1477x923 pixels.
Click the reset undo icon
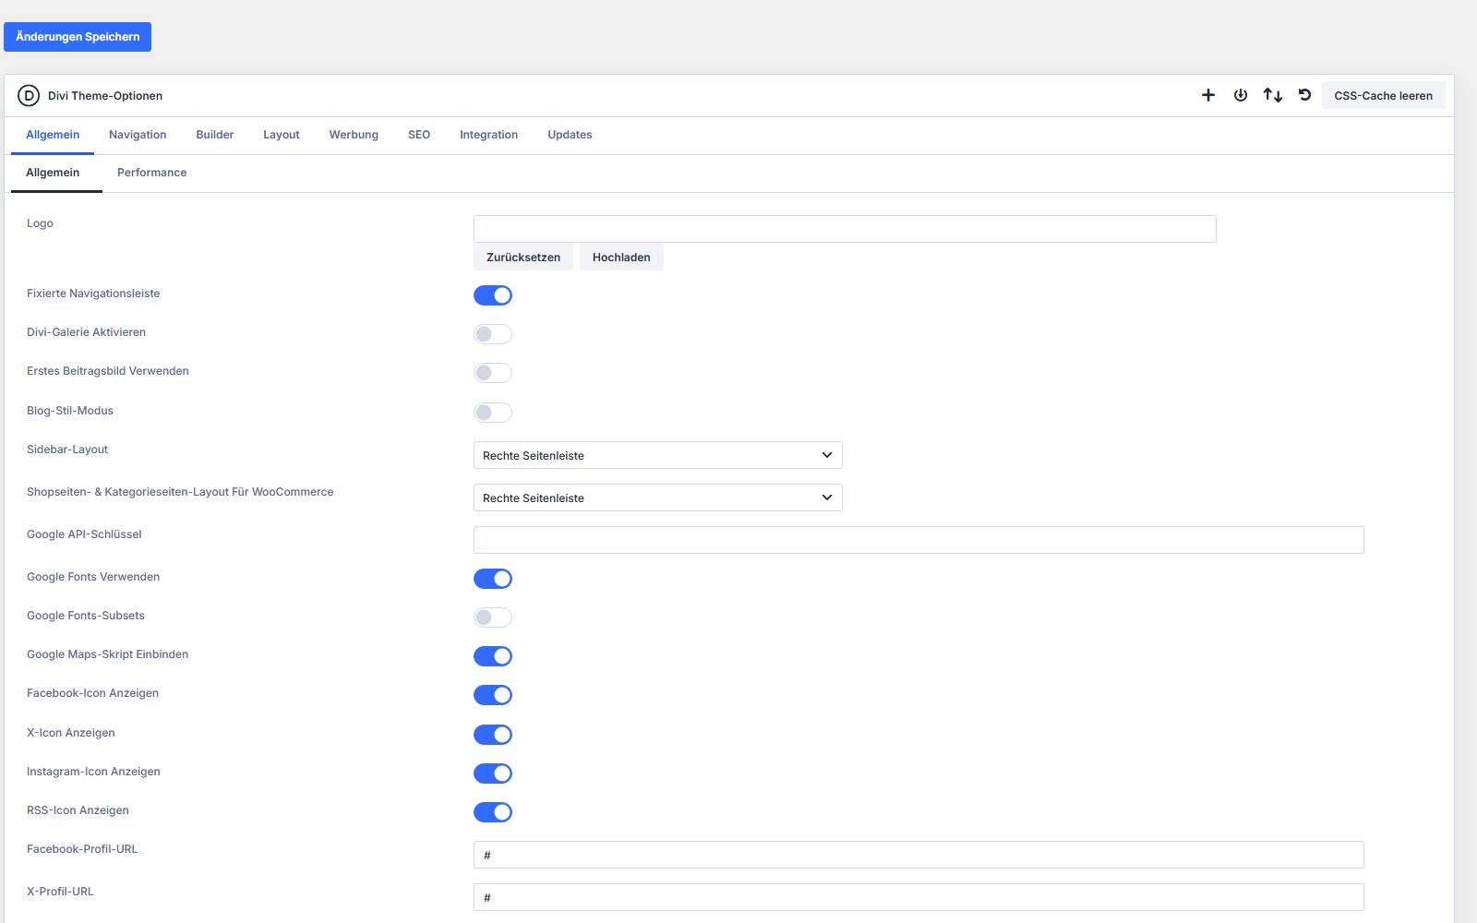coord(1305,95)
